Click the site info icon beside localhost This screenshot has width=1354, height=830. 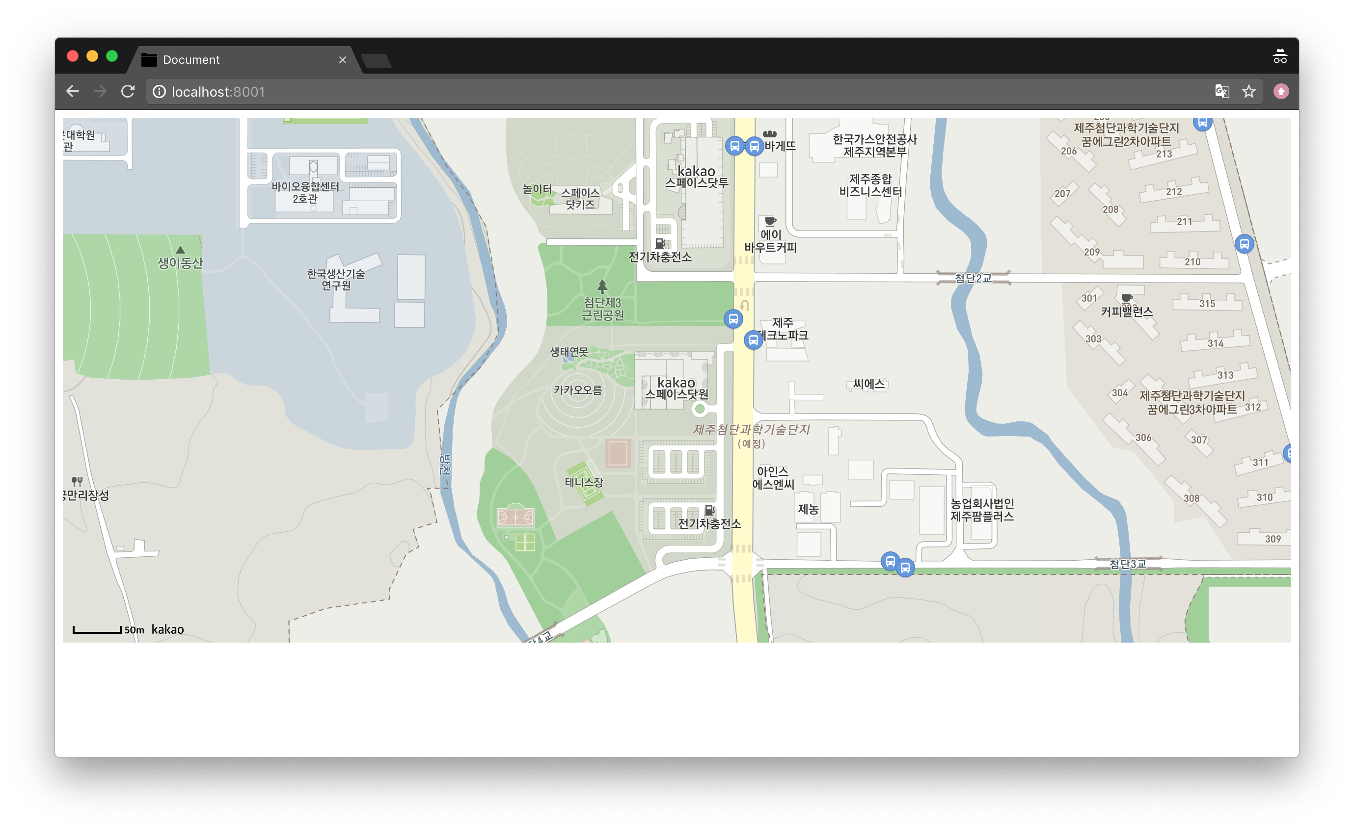tap(160, 92)
